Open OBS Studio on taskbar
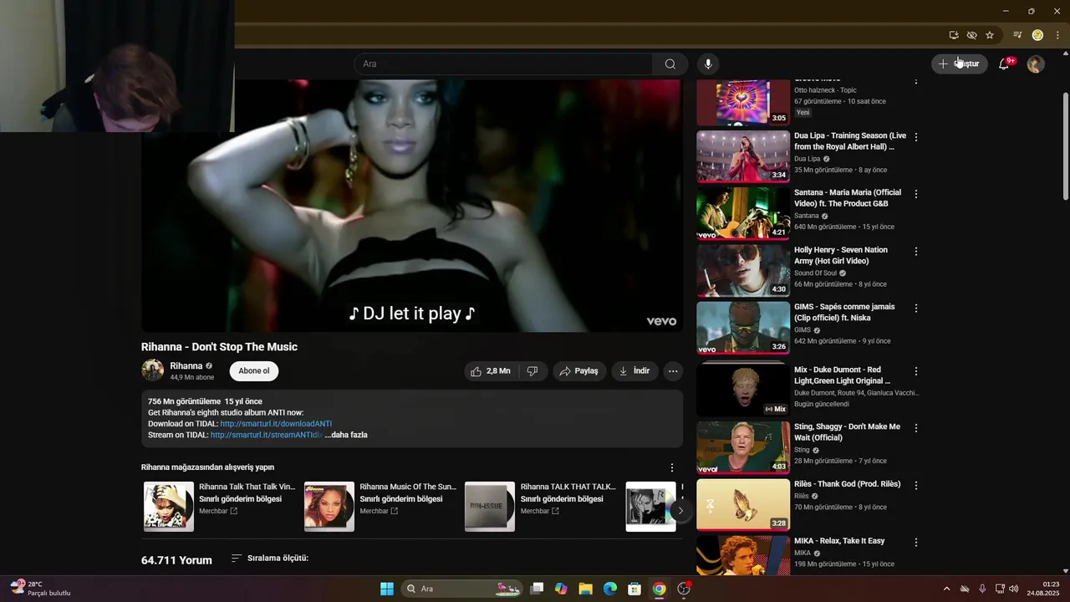Viewport: 1070px width, 602px height. click(x=684, y=589)
